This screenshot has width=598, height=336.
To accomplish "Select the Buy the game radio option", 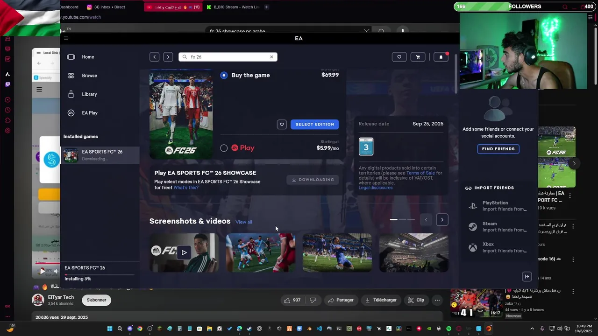I will [x=224, y=75].
